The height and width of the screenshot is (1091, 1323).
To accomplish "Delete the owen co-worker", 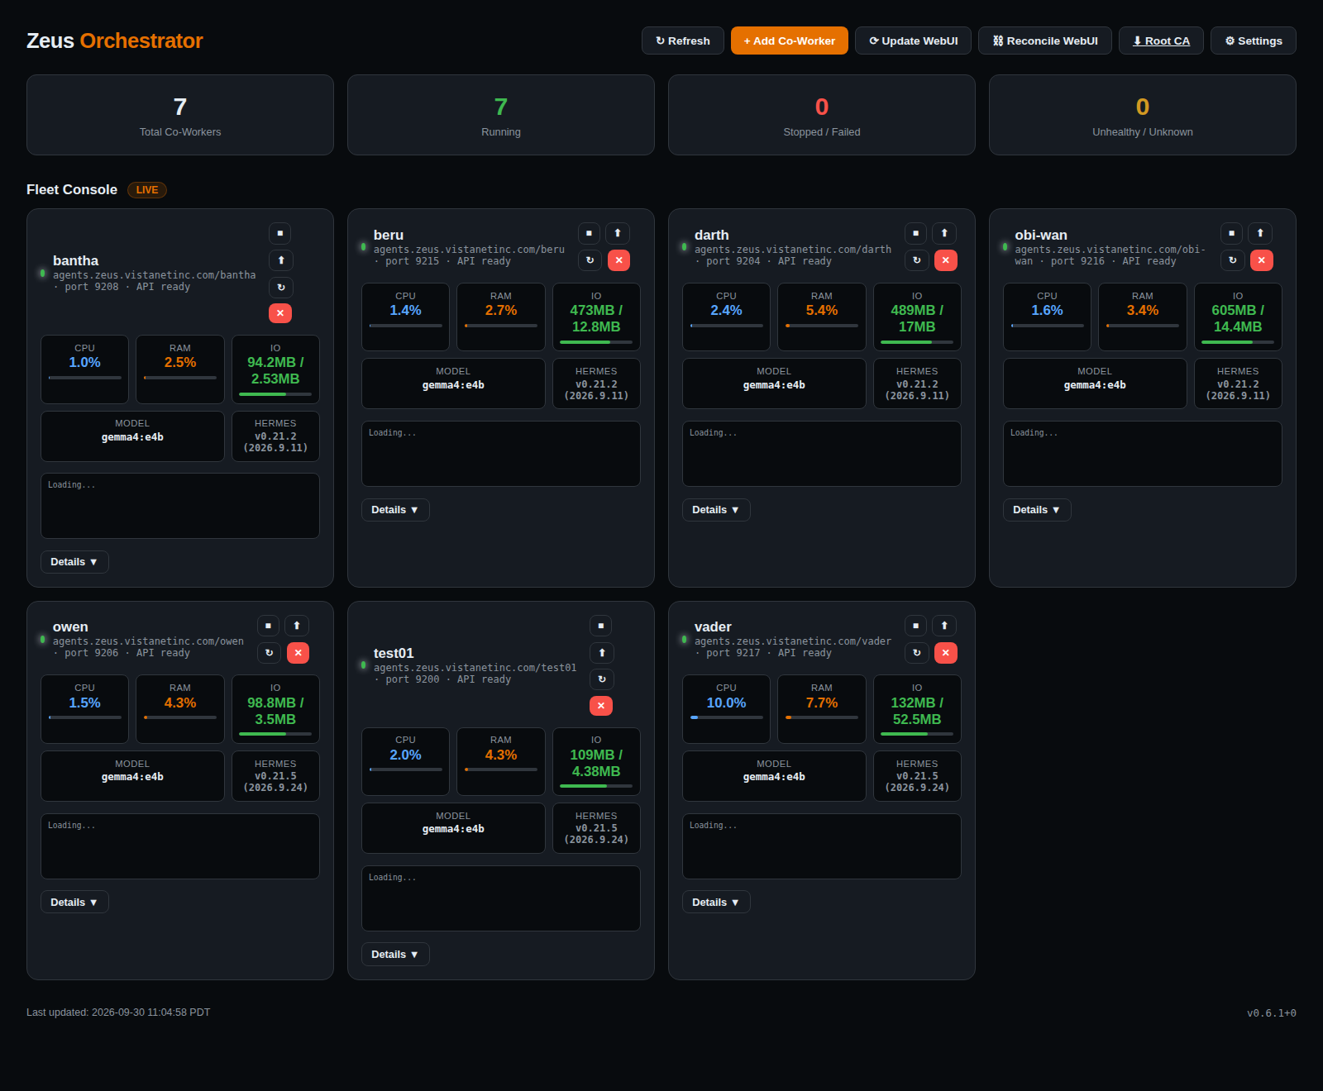I will click(x=298, y=653).
